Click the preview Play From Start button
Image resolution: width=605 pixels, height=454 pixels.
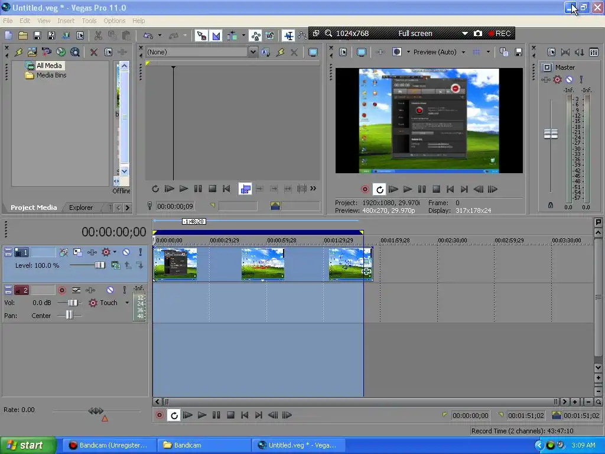coord(393,189)
